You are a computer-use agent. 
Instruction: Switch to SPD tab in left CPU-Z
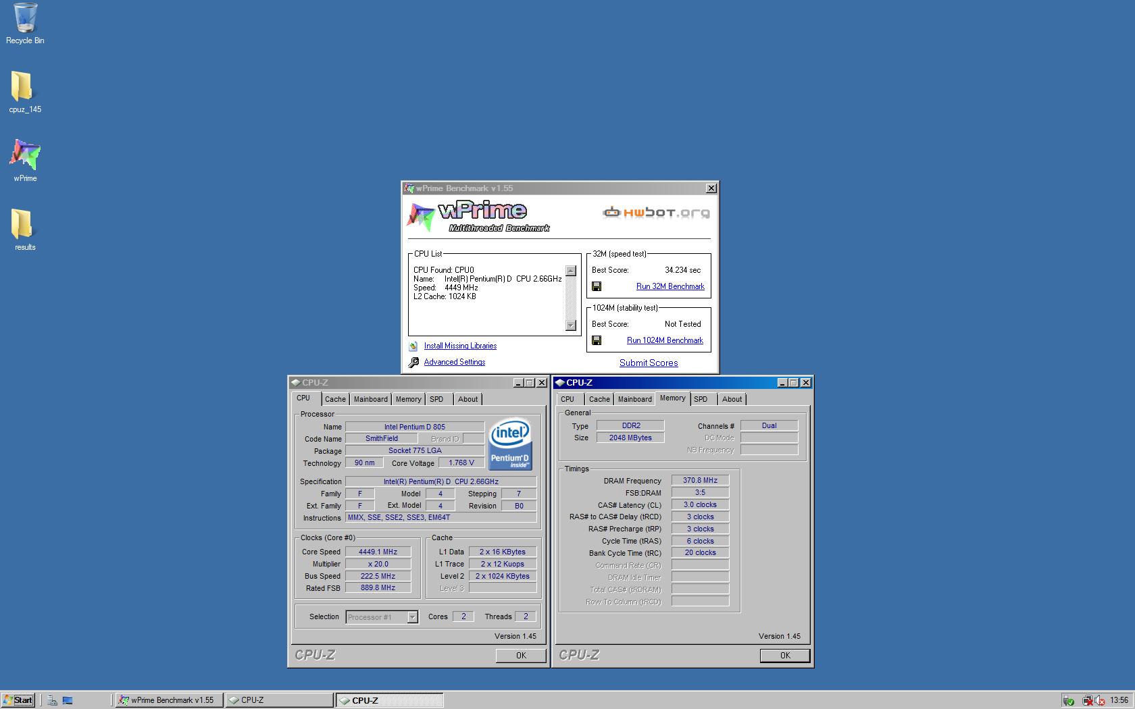436,399
